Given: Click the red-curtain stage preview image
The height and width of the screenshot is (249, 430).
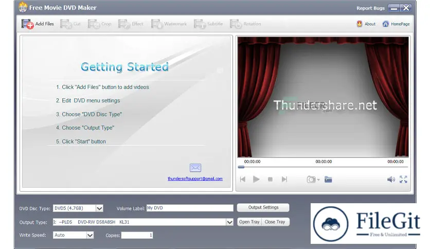Looking at the screenshot, I should 323,97.
